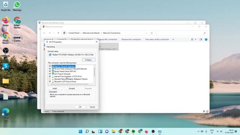Open the Windows Start menu
The image size is (240, 135).
[x=80, y=131]
